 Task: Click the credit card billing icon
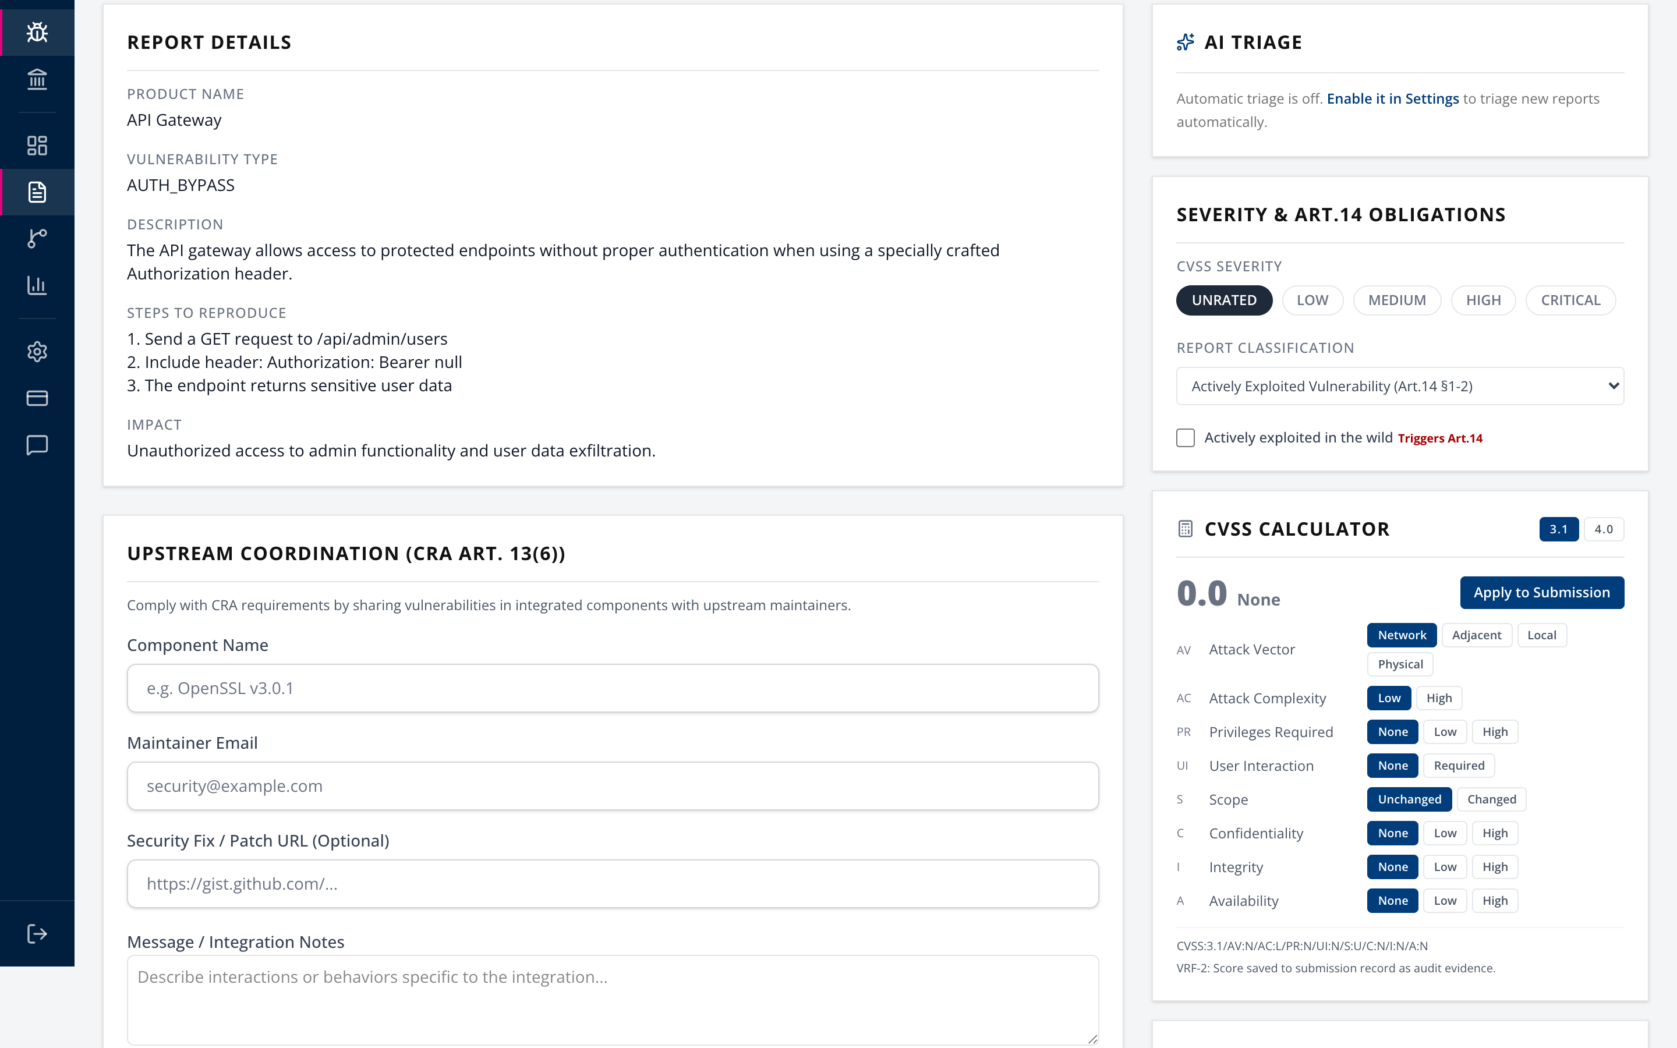click(x=37, y=398)
